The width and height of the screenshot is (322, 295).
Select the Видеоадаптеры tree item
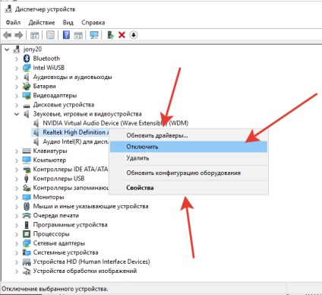[x=55, y=96]
